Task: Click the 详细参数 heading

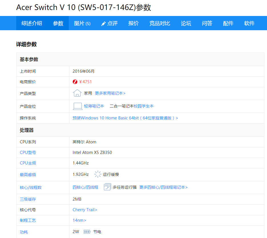Action: tap(27, 44)
